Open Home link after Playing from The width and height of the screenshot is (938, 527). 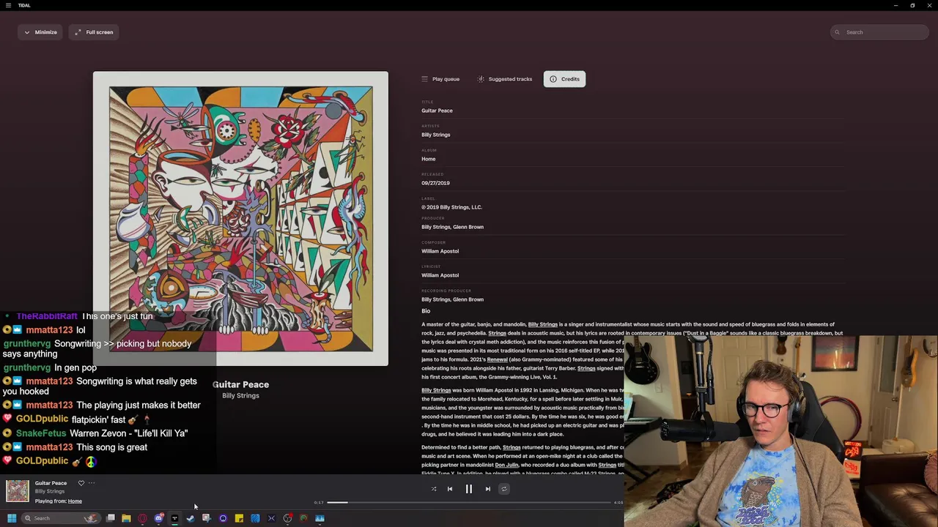(75, 501)
